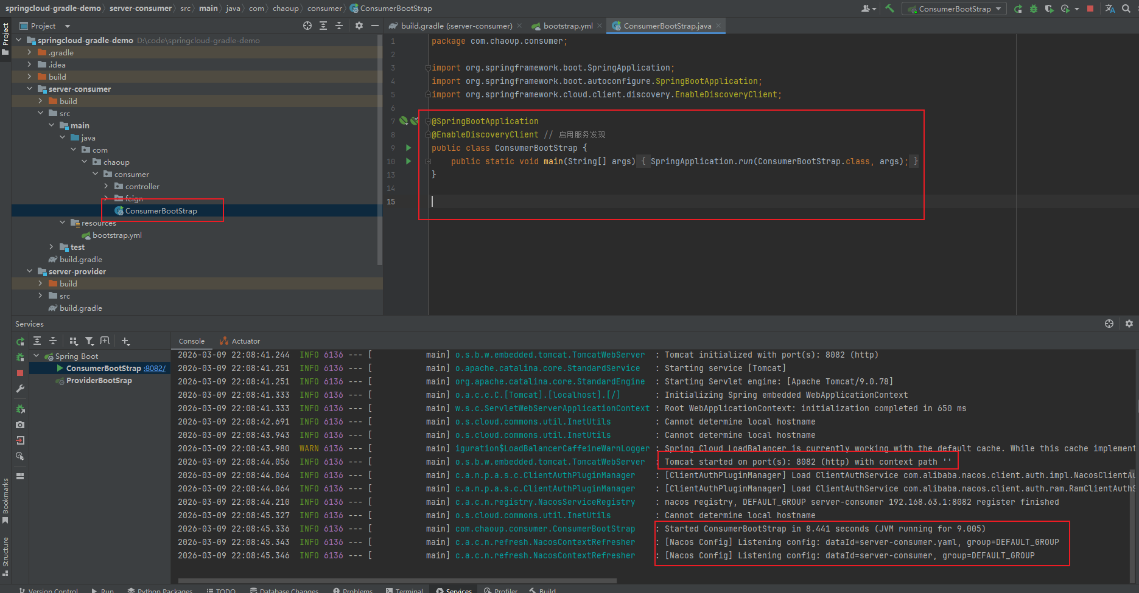Open the Terminal tool window button
The image size is (1139, 593).
[404, 590]
